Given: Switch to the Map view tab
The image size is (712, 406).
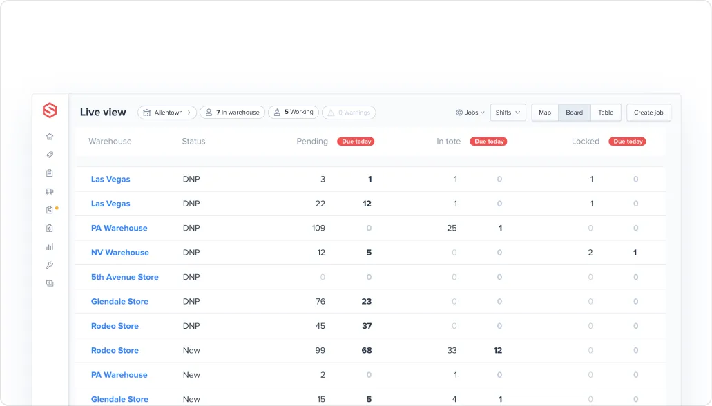Looking at the screenshot, I should [x=545, y=112].
